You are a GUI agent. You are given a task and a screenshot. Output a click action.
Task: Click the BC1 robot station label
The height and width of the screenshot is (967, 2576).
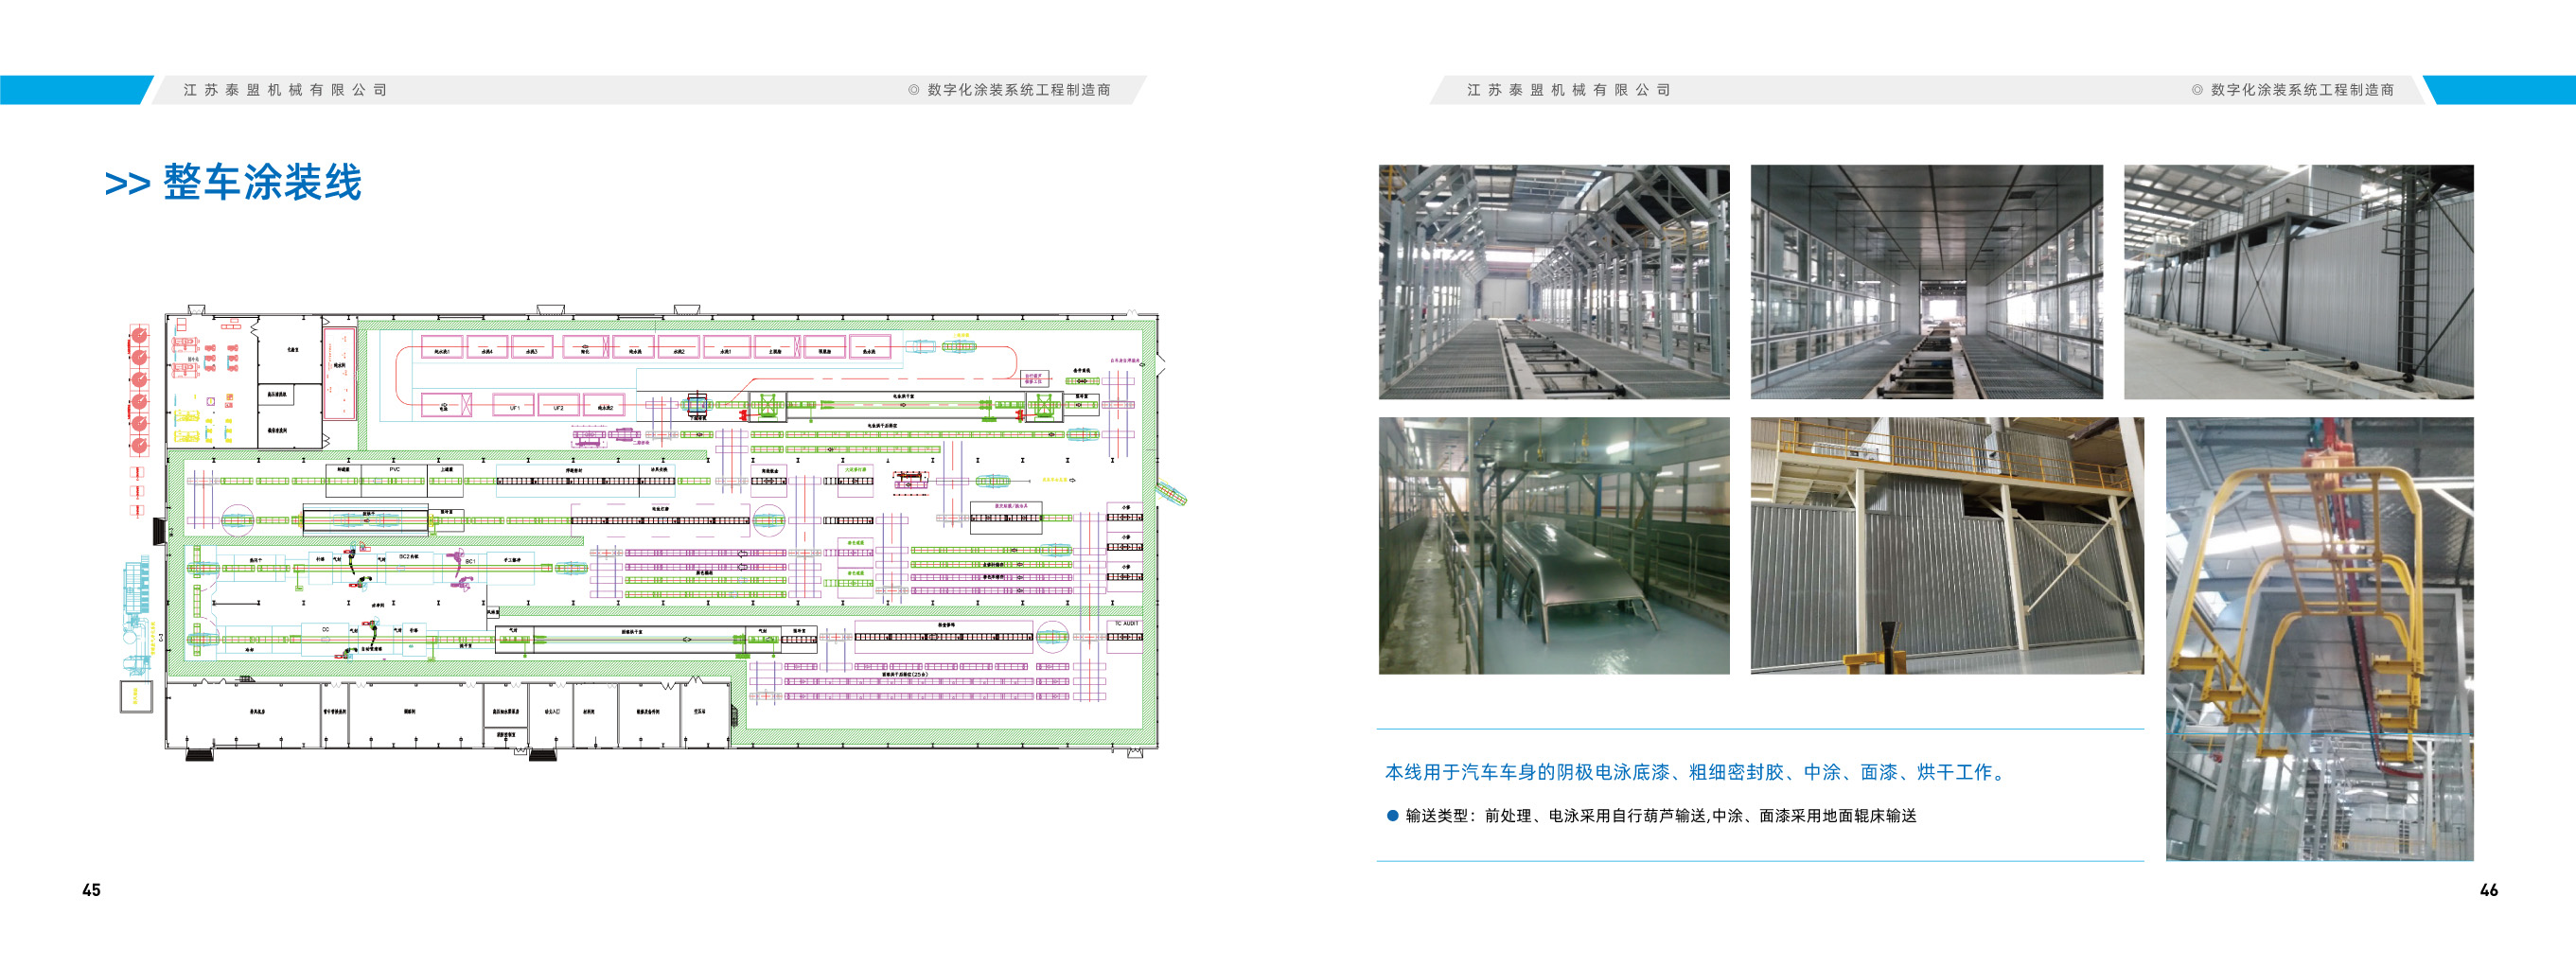(469, 561)
